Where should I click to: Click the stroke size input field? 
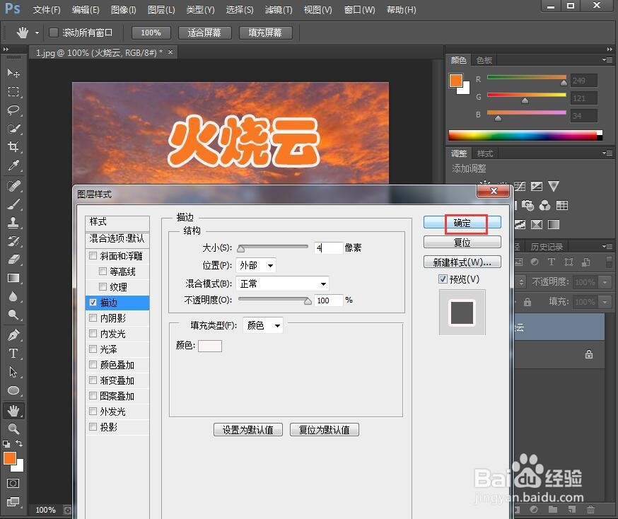[x=329, y=247]
